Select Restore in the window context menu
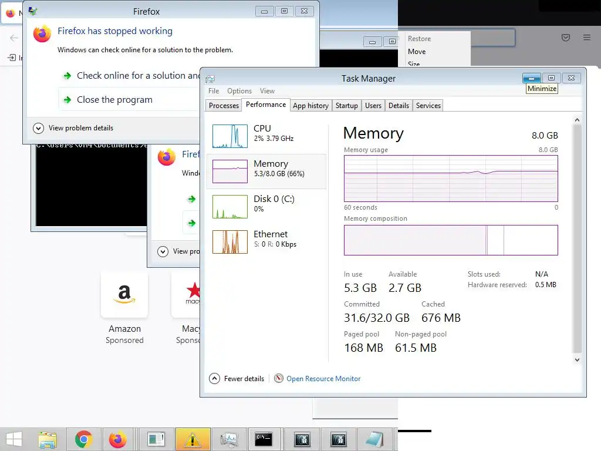 pyautogui.click(x=419, y=39)
